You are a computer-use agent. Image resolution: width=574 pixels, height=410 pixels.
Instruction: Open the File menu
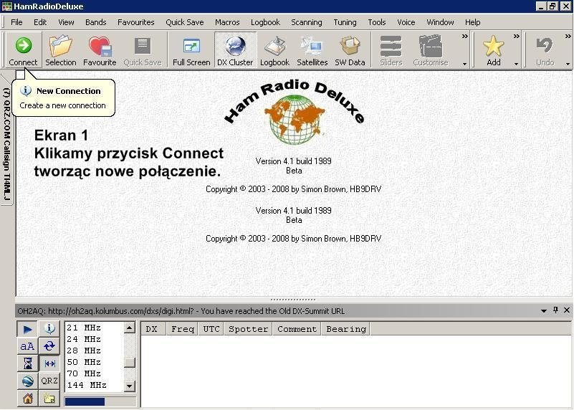[16, 22]
